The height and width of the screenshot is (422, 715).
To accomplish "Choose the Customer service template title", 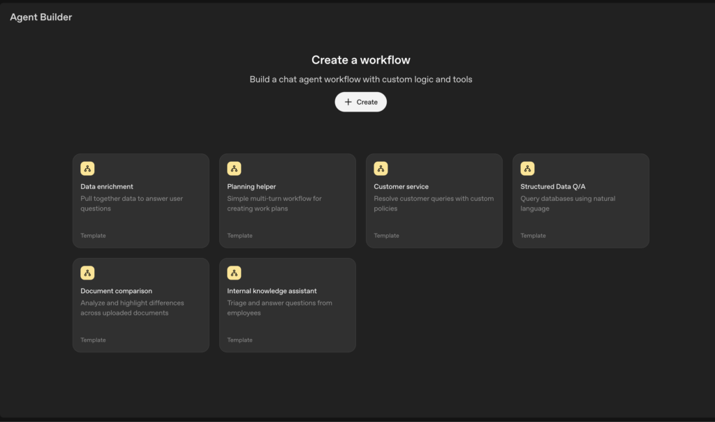I will coord(401,187).
